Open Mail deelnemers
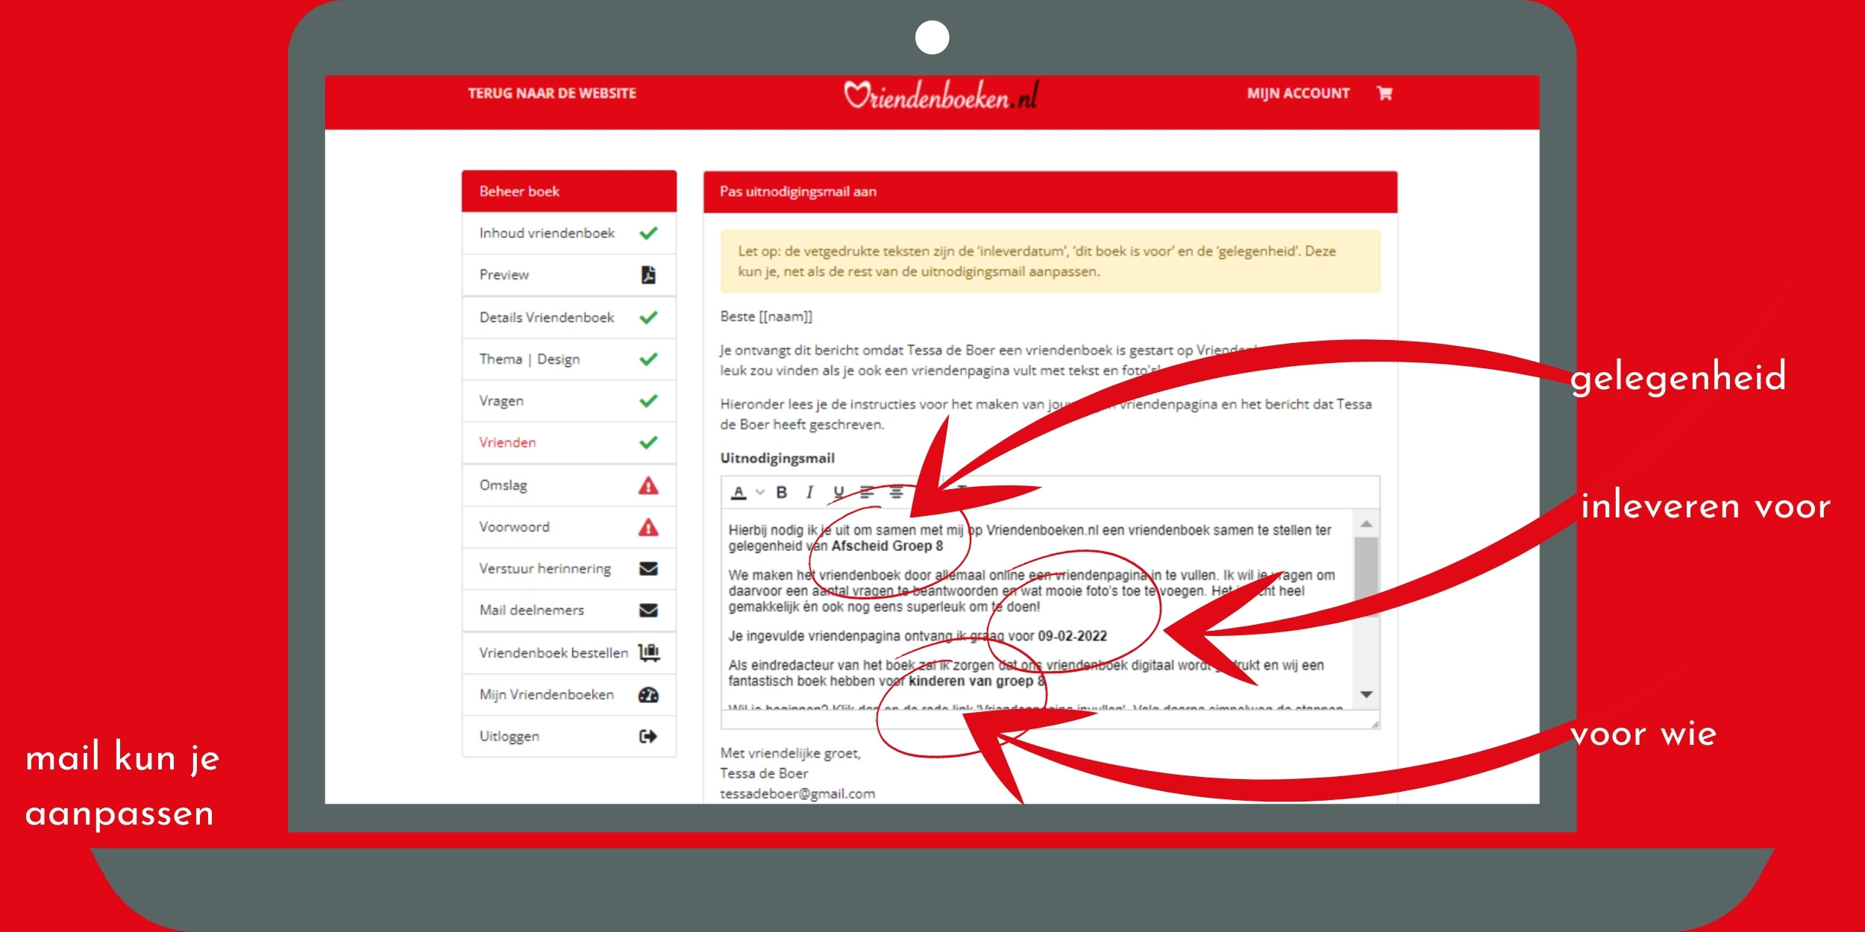Image resolution: width=1865 pixels, height=932 pixels. coord(569,611)
